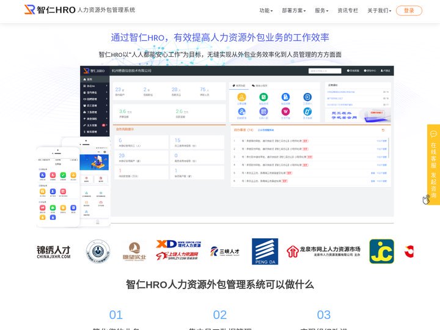Click the 愿望实业 partner logo
The width and height of the screenshot is (440, 330).
click(x=134, y=251)
